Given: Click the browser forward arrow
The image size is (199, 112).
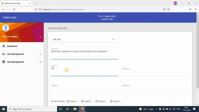Looking at the screenshot, I should 9,9.
